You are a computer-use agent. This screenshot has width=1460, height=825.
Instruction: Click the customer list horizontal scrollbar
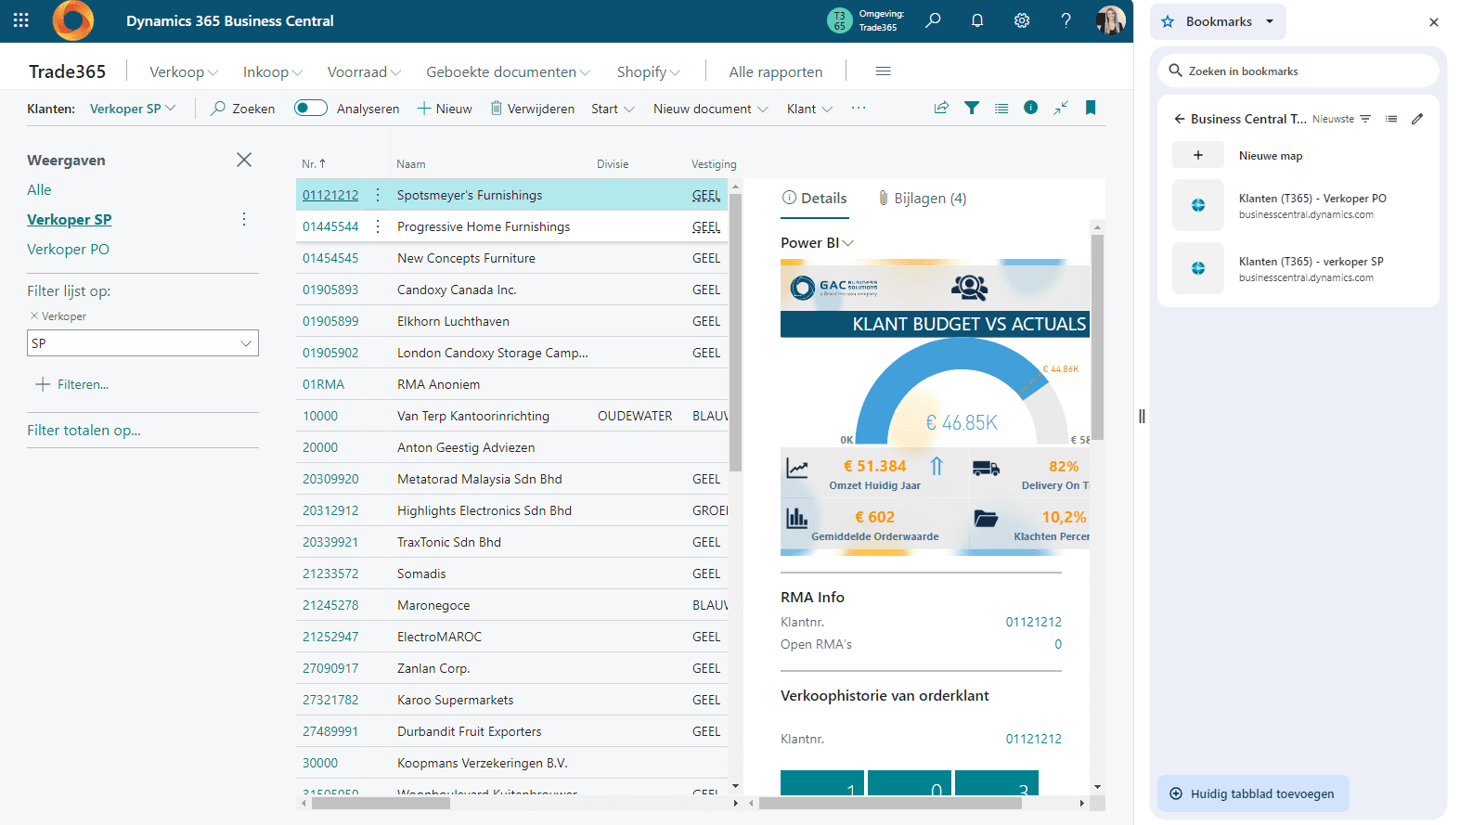tap(381, 803)
